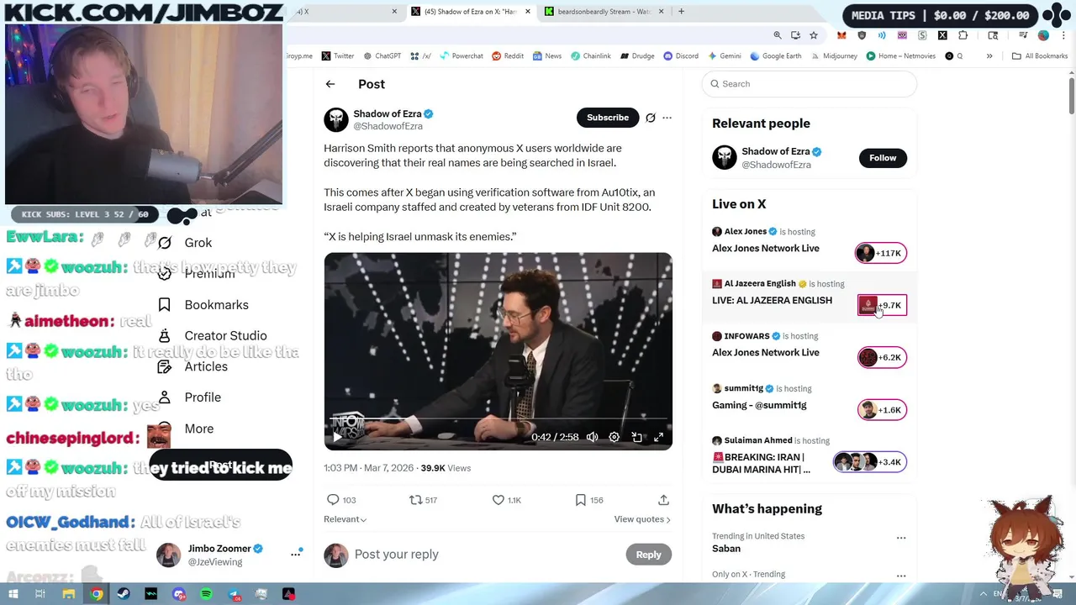The height and width of the screenshot is (605, 1076).
Task: Show more hidden bookmarks chevron
Action: pyautogui.click(x=989, y=56)
